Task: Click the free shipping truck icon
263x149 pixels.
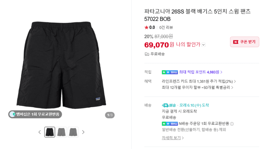Action: coord(147,54)
